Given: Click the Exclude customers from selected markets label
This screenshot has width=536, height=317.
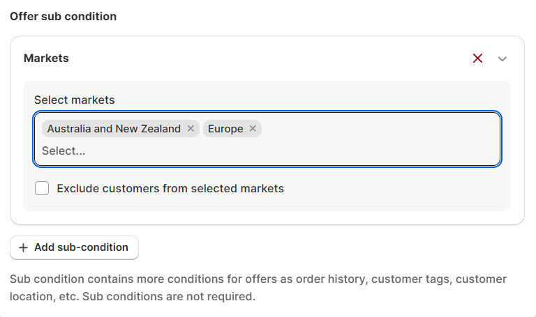Looking at the screenshot, I should [x=170, y=188].
